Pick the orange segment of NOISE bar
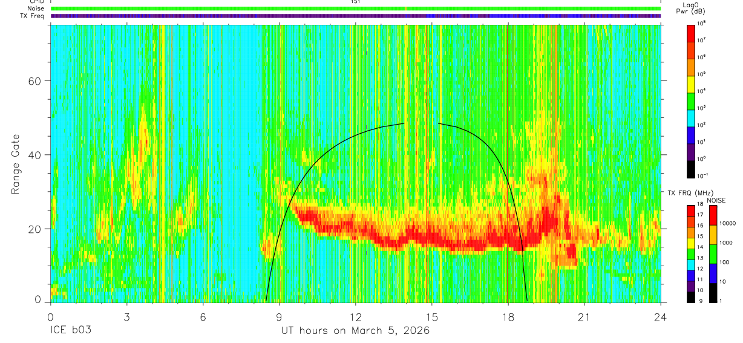The height and width of the screenshot is (343, 743). click(715, 235)
